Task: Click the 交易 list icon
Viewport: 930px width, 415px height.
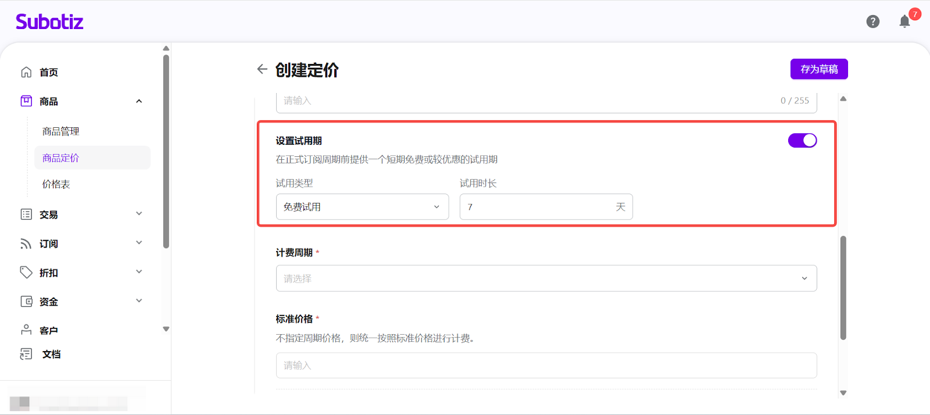Action: (26, 214)
